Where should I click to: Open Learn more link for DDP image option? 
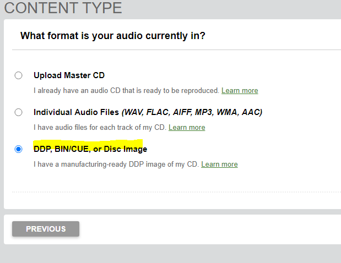click(x=219, y=164)
